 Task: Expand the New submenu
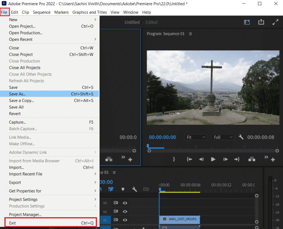(x=50, y=20)
